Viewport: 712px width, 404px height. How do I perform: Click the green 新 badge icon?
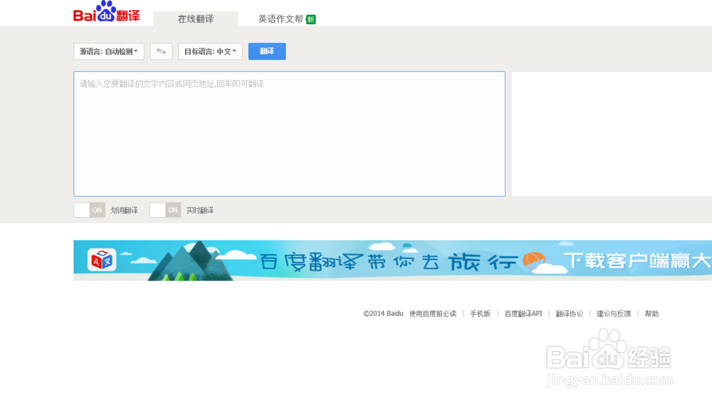point(311,19)
